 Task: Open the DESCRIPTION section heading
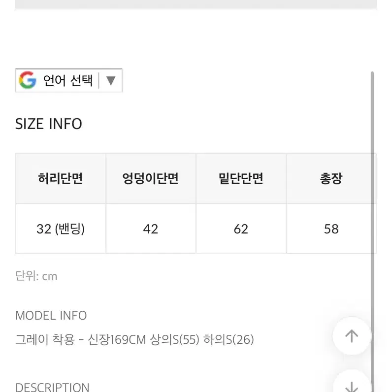52,387
